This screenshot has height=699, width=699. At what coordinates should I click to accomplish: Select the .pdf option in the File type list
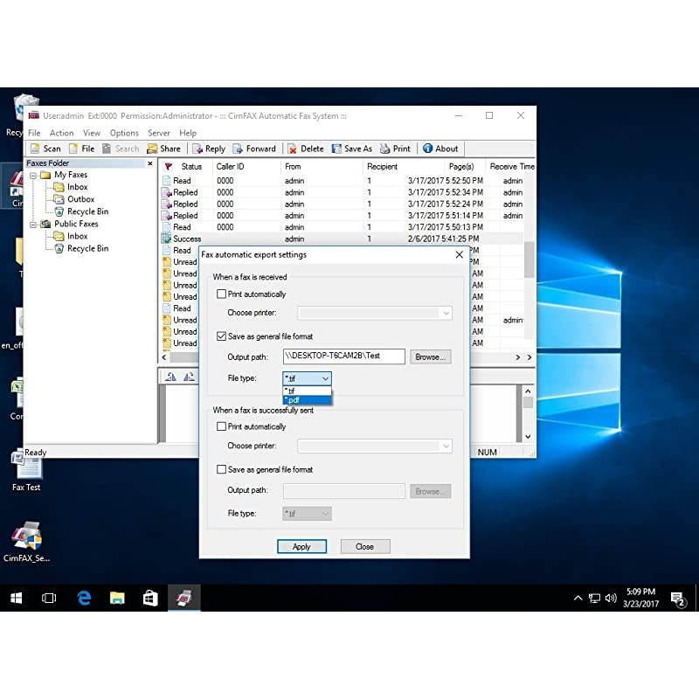click(307, 400)
